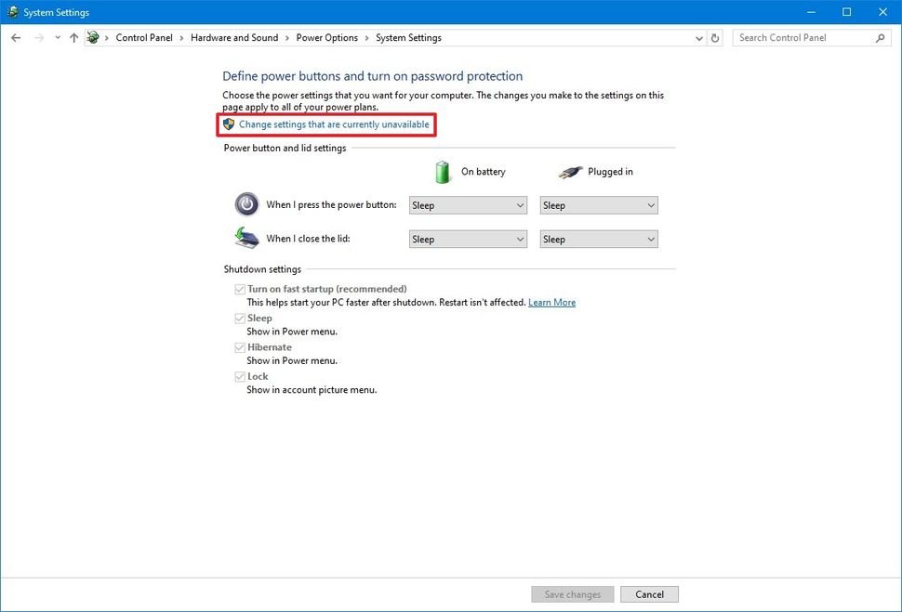Image resolution: width=902 pixels, height=612 pixels.
Task: Go to Hardware and Sound breadcrumb
Action: pyautogui.click(x=234, y=37)
